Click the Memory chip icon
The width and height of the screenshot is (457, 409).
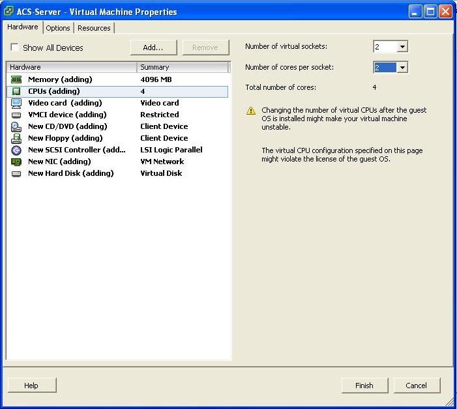[16, 79]
